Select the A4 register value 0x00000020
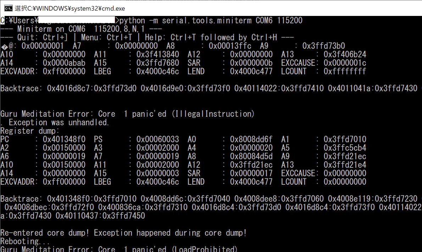The height and width of the screenshot is (252, 422). [x=251, y=148]
